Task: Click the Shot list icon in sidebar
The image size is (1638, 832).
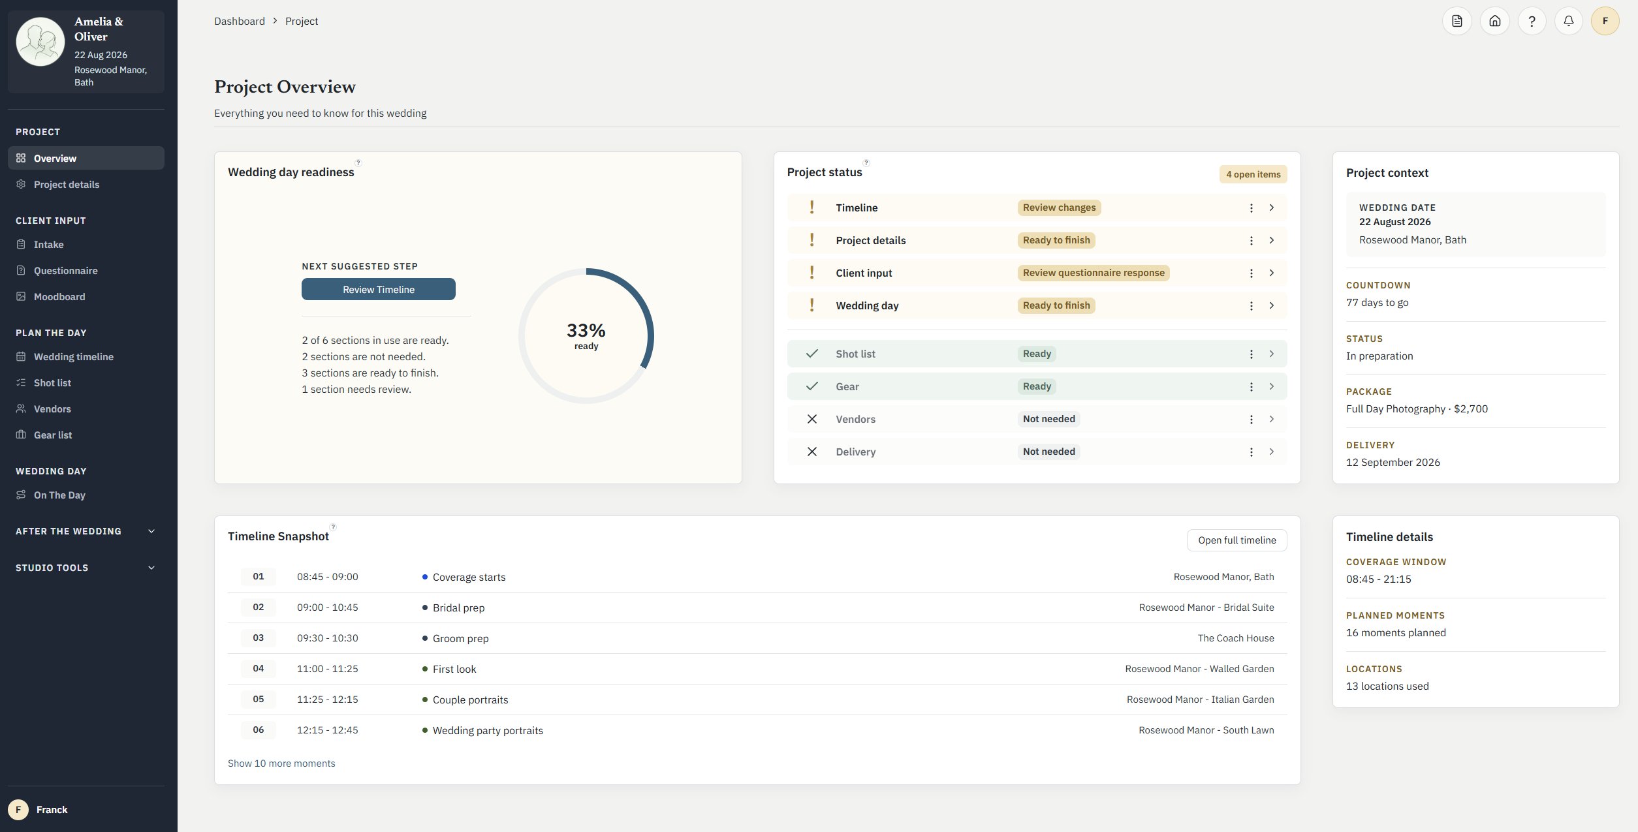Action: click(21, 382)
